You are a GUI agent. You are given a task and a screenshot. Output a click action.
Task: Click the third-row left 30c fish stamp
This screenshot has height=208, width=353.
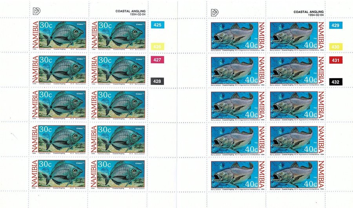pos(59,105)
